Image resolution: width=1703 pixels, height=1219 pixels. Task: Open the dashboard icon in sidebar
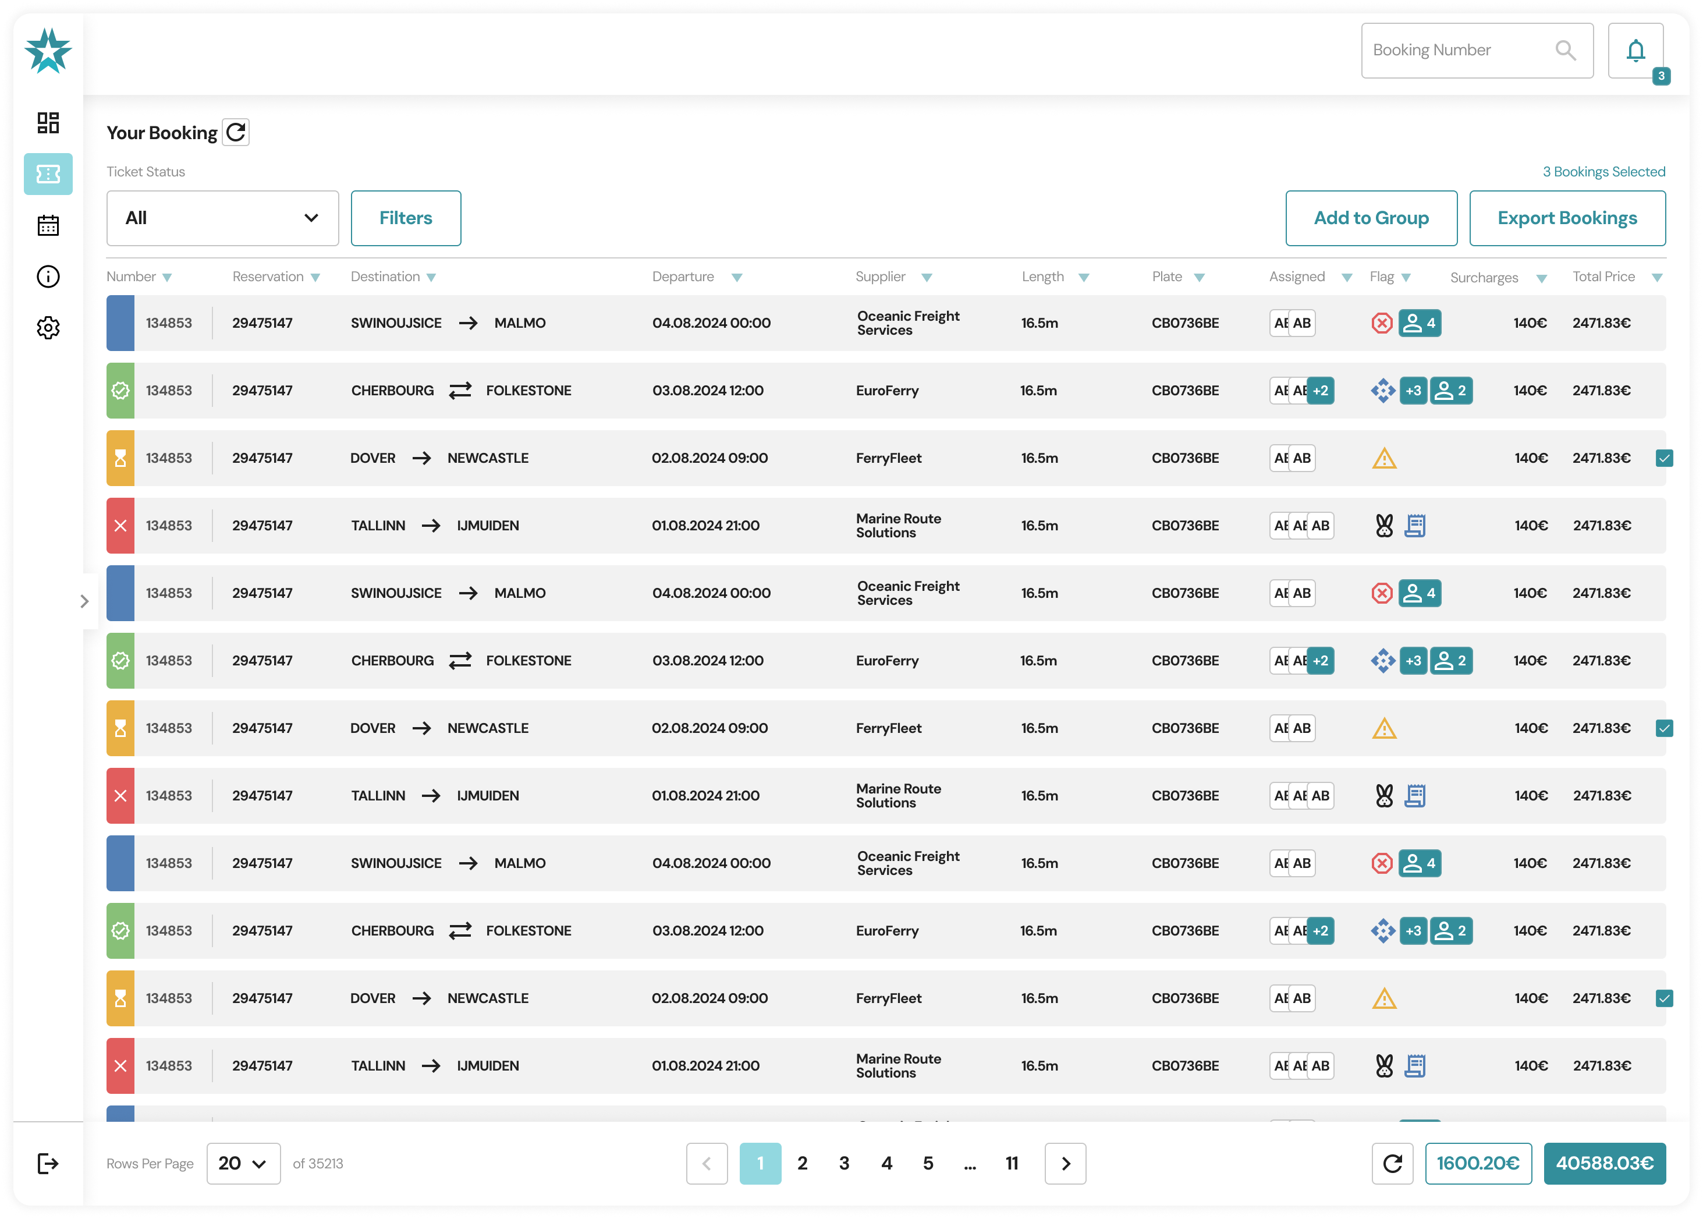point(48,122)
